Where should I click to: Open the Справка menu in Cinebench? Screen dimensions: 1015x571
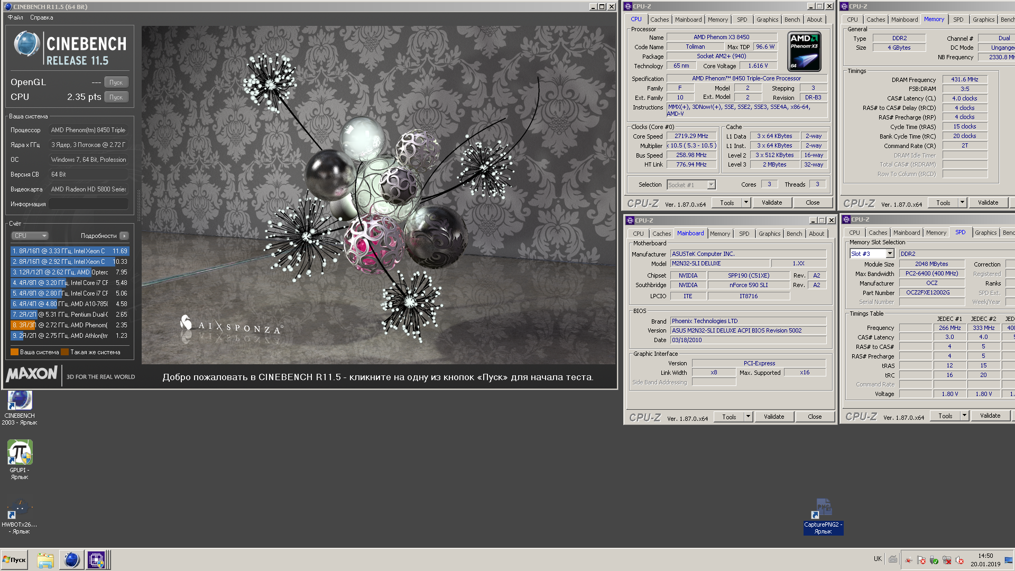click(x=42, y=17)
